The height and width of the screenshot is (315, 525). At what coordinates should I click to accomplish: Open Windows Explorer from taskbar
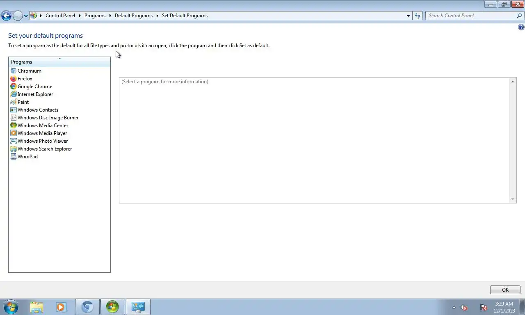37,307
